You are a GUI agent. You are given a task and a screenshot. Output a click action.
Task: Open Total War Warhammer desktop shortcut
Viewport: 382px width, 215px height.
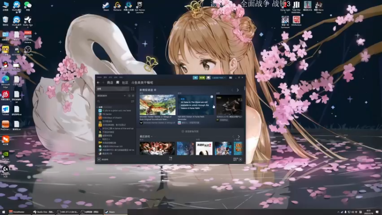click(x=296, y=7)
